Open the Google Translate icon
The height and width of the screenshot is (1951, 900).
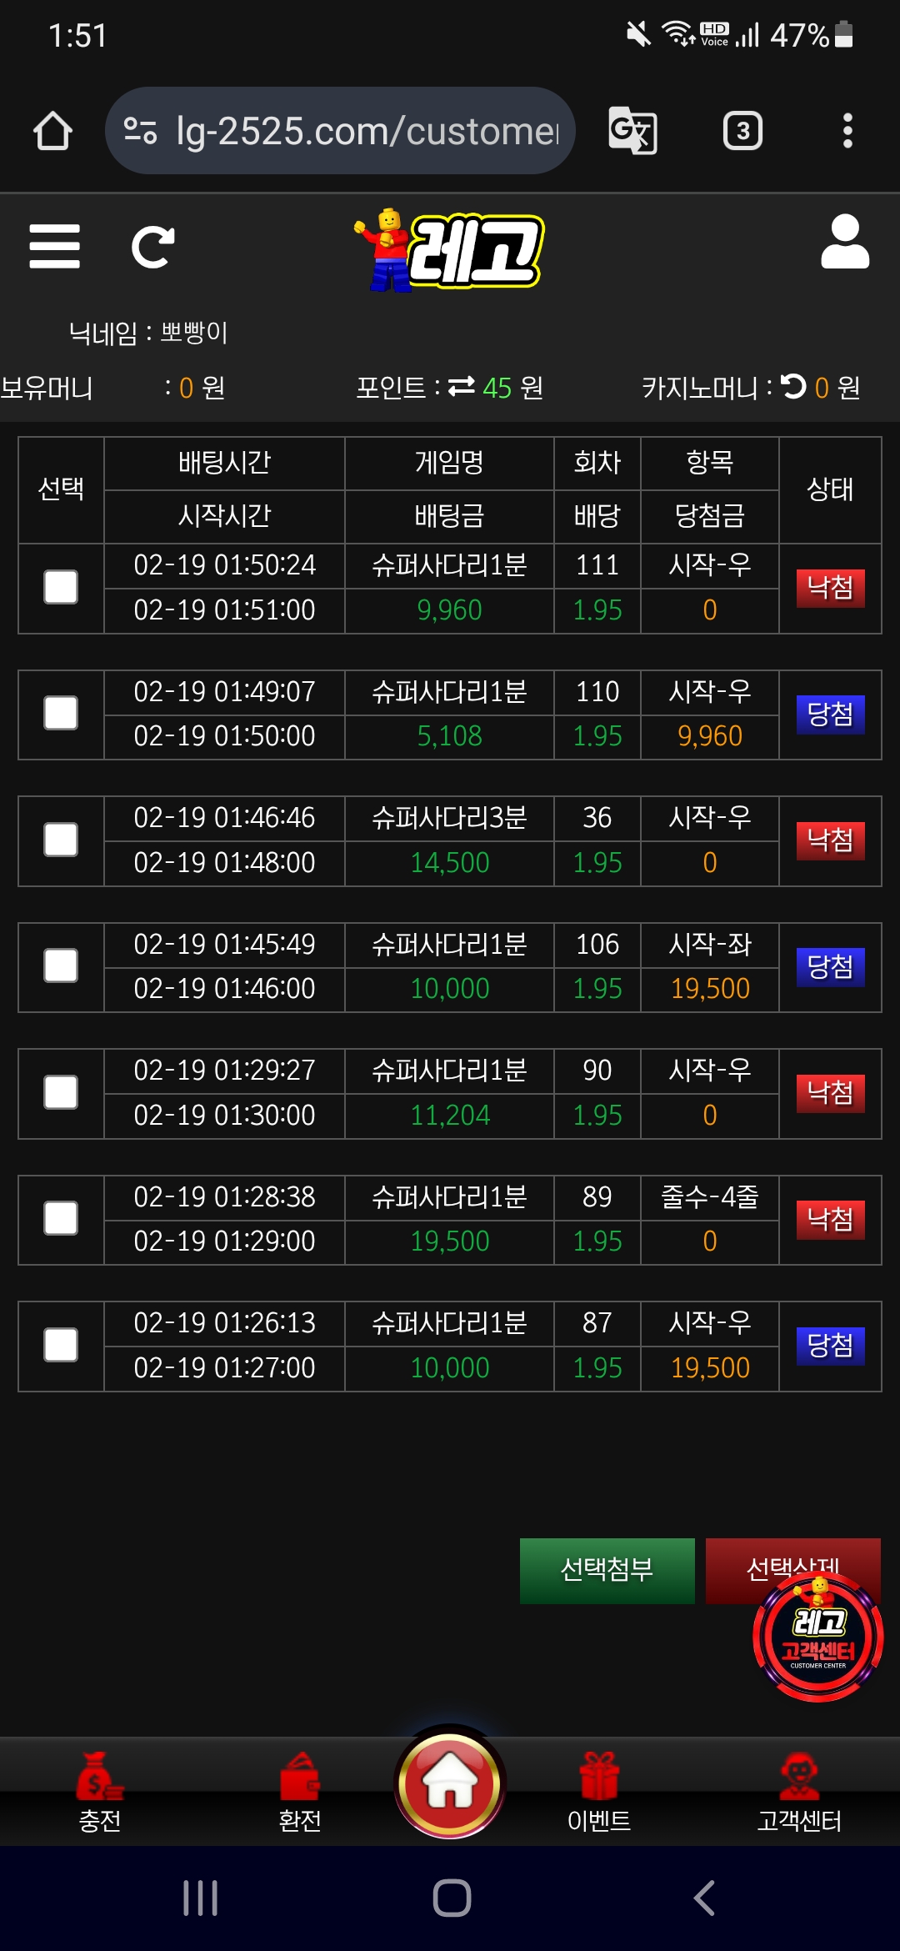tap(632, 131)
